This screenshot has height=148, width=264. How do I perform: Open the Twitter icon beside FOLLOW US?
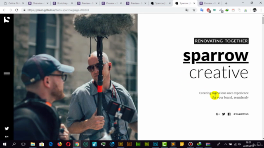click(x=224, y=114)
